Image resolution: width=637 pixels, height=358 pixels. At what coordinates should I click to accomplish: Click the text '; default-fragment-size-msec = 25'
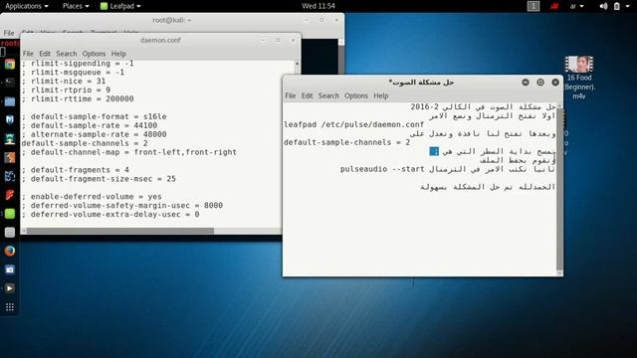99,179
